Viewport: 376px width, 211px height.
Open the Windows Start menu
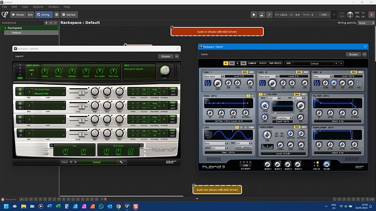(x=6, y=206)
